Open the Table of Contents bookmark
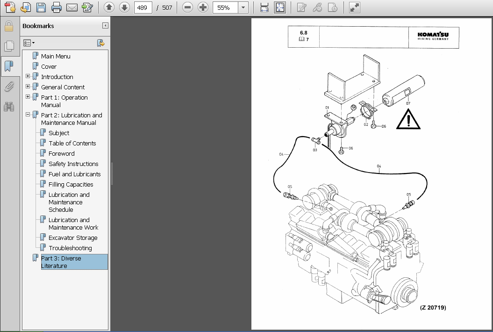This screenshot has height=332, width=493. [72, 144]
